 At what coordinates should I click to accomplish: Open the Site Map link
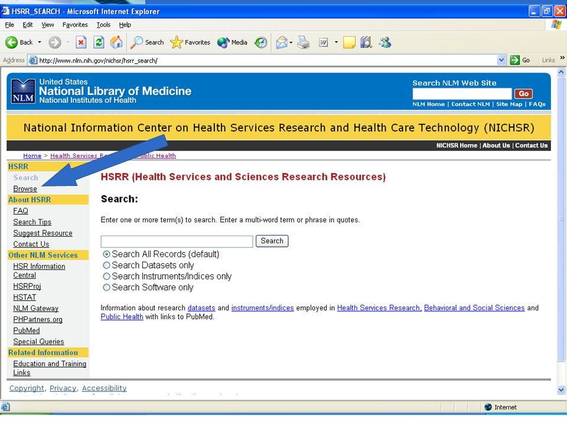pos(509,104)
